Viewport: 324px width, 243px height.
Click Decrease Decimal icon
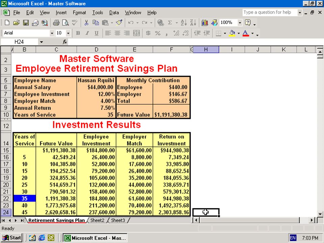[186, 33]
